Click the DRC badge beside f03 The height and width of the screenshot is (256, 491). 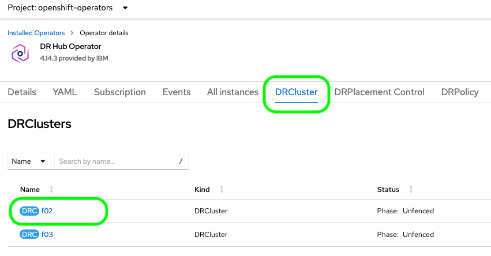(x=29, y=235)
